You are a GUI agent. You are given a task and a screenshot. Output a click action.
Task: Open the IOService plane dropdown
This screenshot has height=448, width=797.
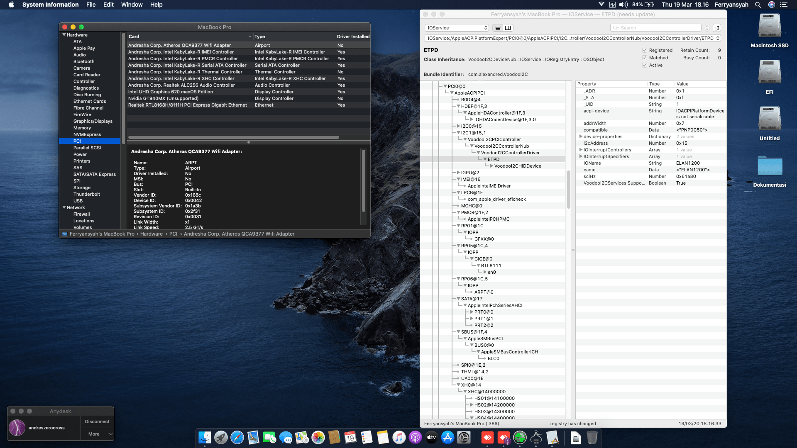457,28
